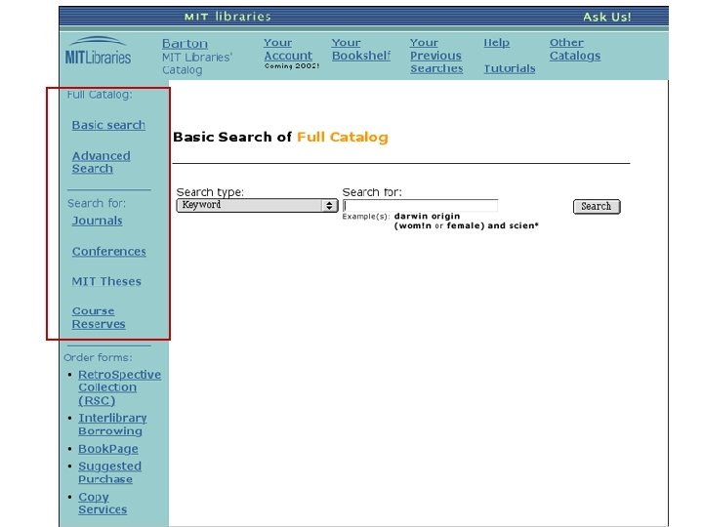
Task: Open the Tutorials link
Action: tap(510, 68)
